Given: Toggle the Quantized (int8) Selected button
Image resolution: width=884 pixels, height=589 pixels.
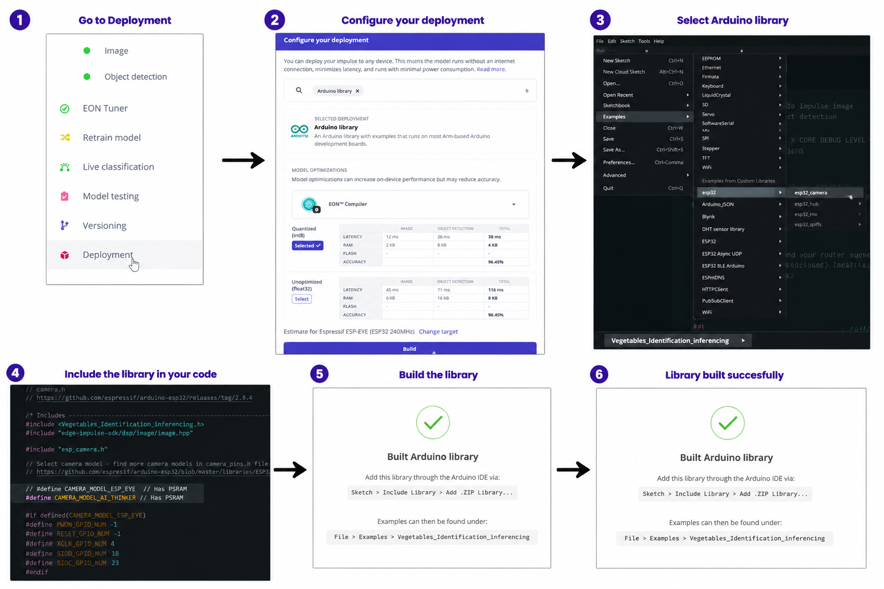Looking at the screenshot, I should pyautogui.click(x=307, y=246).
